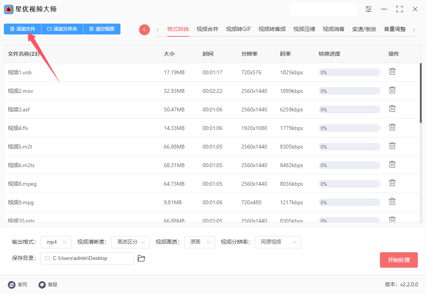Screen dimensions: 426x294
Task: Switch to the 视频合并 tab
Action: click(x=207, y=29)
